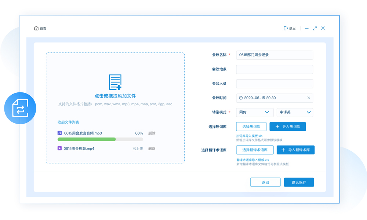
Task: Click 导入翻译术库 import button
Action: [x=295, y=150]
